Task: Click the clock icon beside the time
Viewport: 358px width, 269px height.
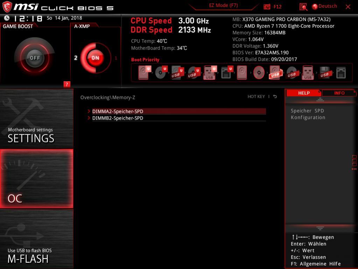Action: [x=7, y=18]
